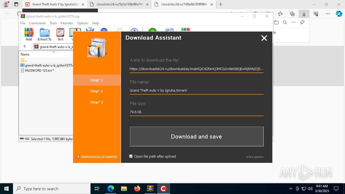Click WinRAR archive path field
This screenshot has width=345, height=194.
coord(53,47)
